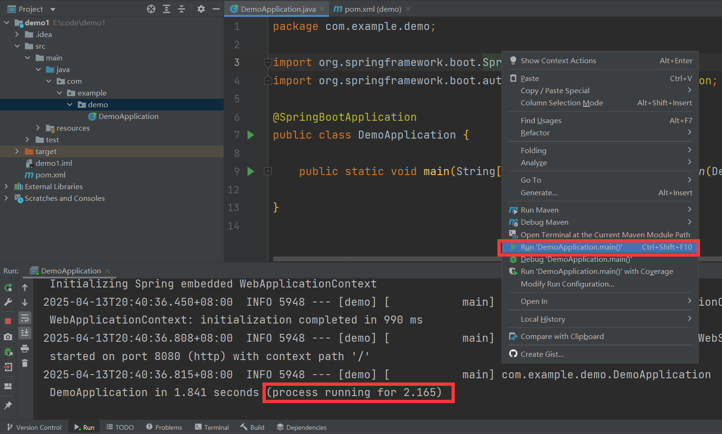
Task: Expand the .idea folder
Action: click(x=17, y=34)
